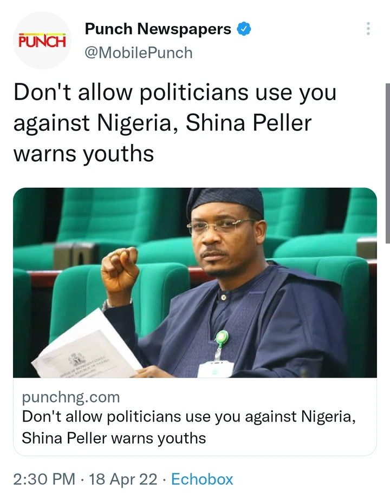Viewport: 390px width, 494px height.
Task: Open the link card article title
Action: pyautogui.click(x=188, y=427)
